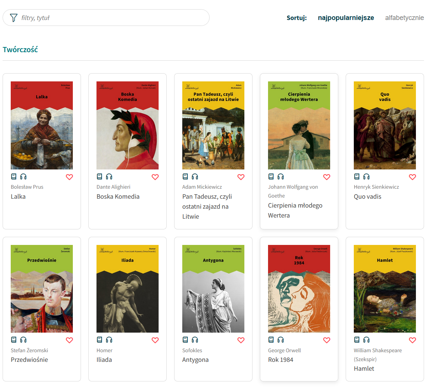This screenshot has height=387, width=427.
Task: Click the headphones icon under Pan Tadeusz
Action: click(195, 176)
